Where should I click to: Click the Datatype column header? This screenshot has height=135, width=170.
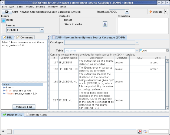[122, 58]
